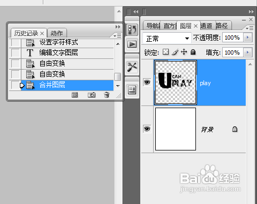The image size is (257, 204).
Task: Lock all padlock icon
Action: click(193, 52)
